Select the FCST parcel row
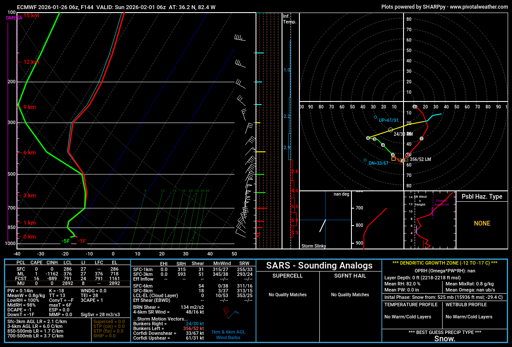Viewport: 512px width, 347px height. tap(65, 278)
